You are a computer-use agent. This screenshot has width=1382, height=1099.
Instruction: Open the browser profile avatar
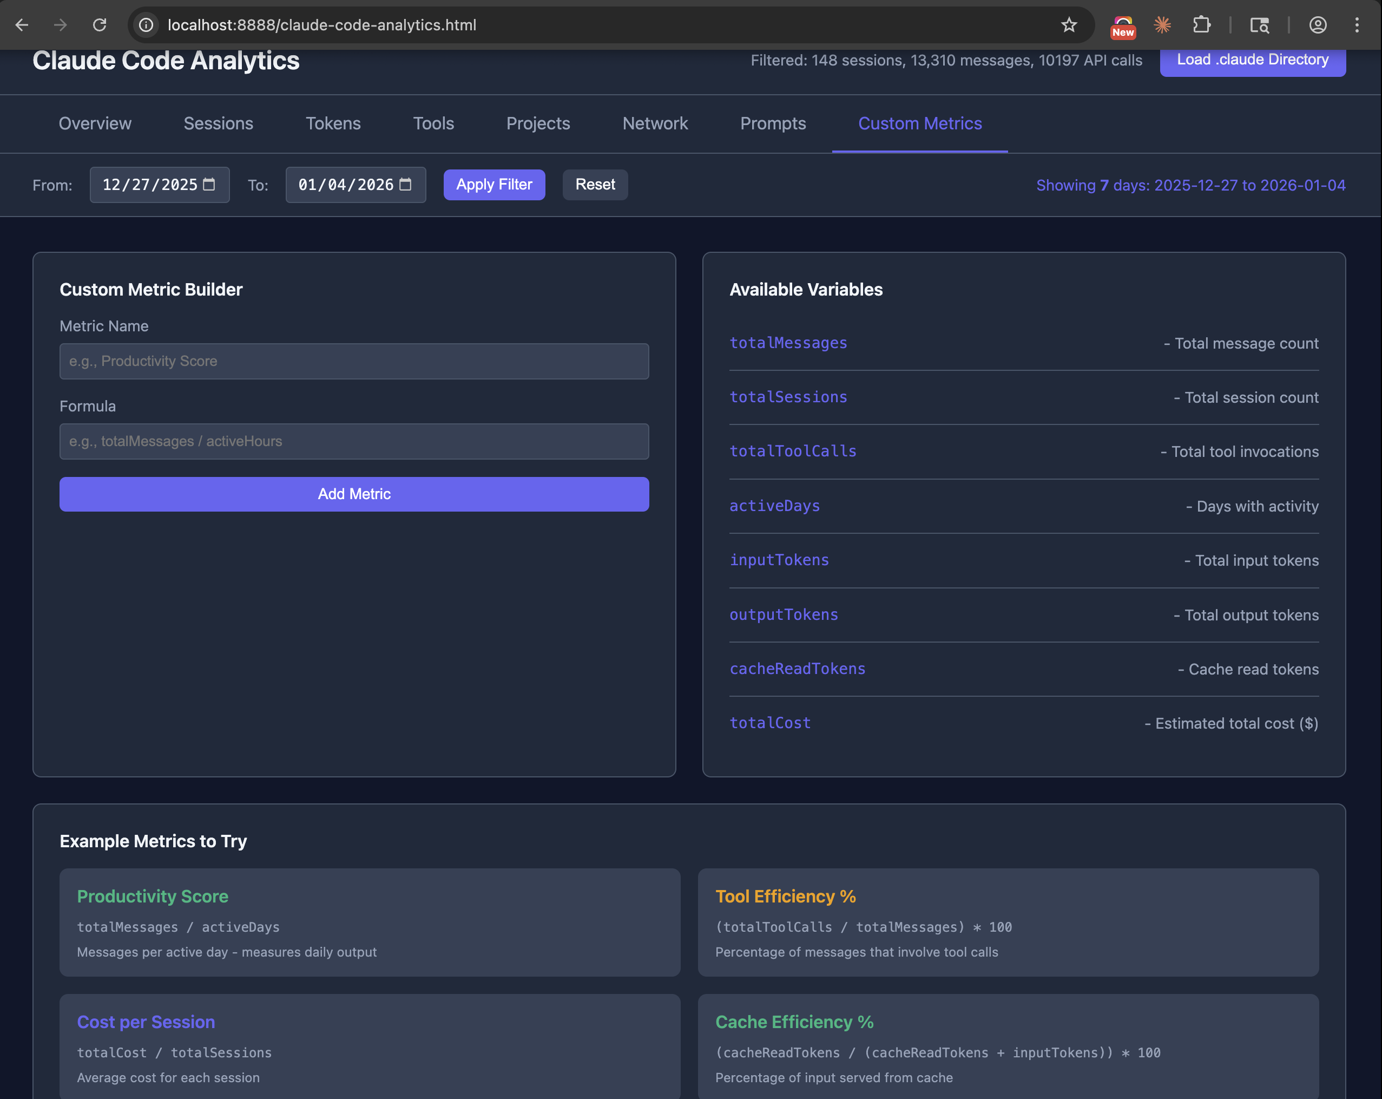[1319, 25]
